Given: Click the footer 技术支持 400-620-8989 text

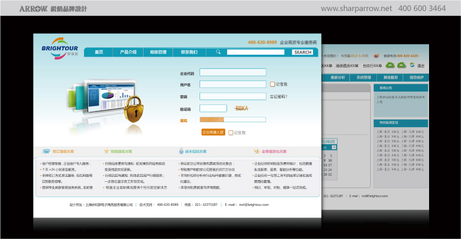Looking at the screenshot, I should tap(159, 205).
